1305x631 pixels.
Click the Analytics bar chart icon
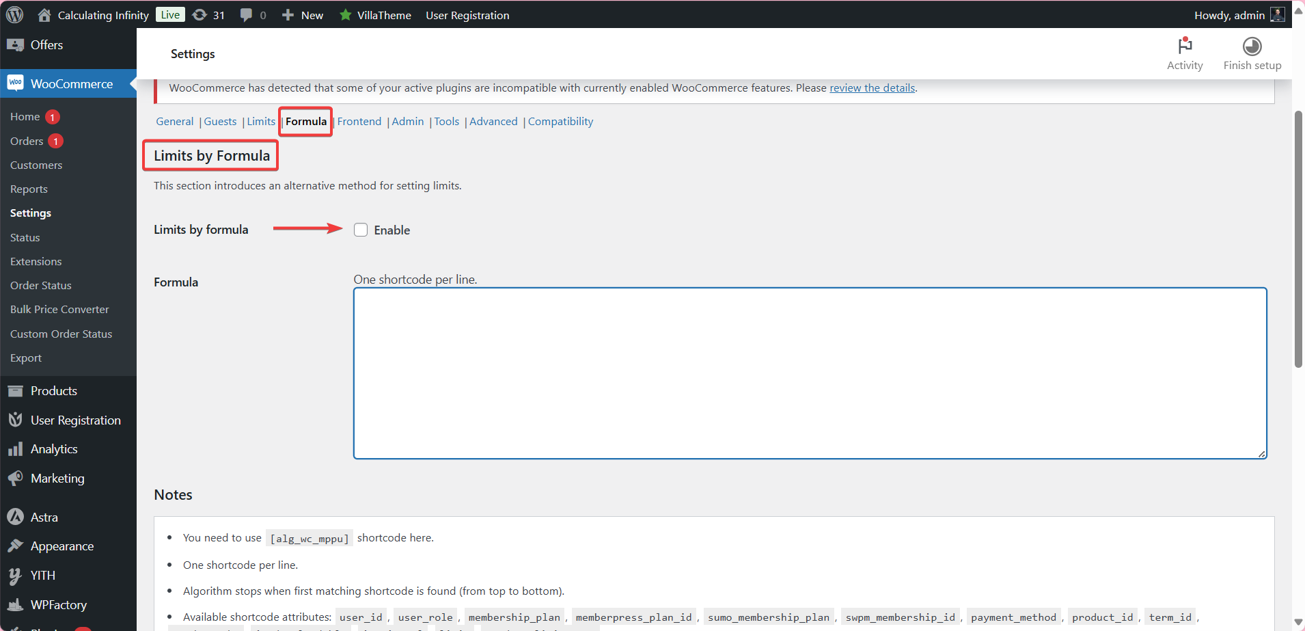pyautogui.click(x=15, y=449)
